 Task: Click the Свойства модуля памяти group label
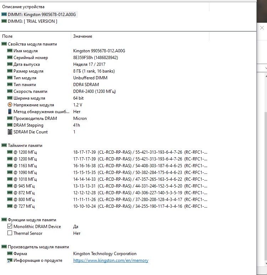[32, 44]
